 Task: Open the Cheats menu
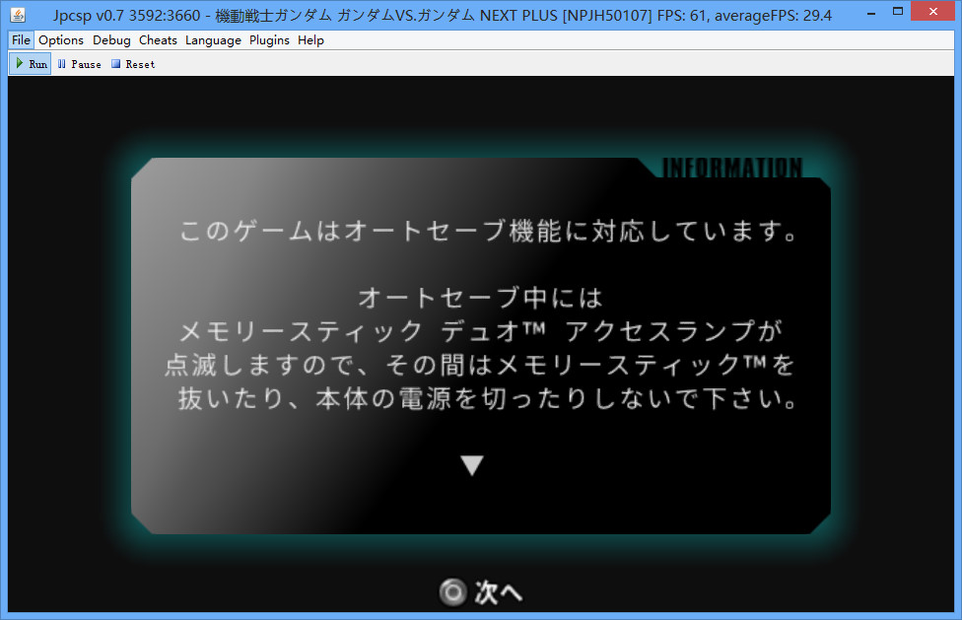coord(158,40)
